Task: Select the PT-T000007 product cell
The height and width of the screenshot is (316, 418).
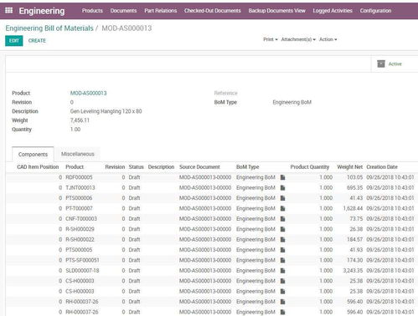Action: [79, 208]
